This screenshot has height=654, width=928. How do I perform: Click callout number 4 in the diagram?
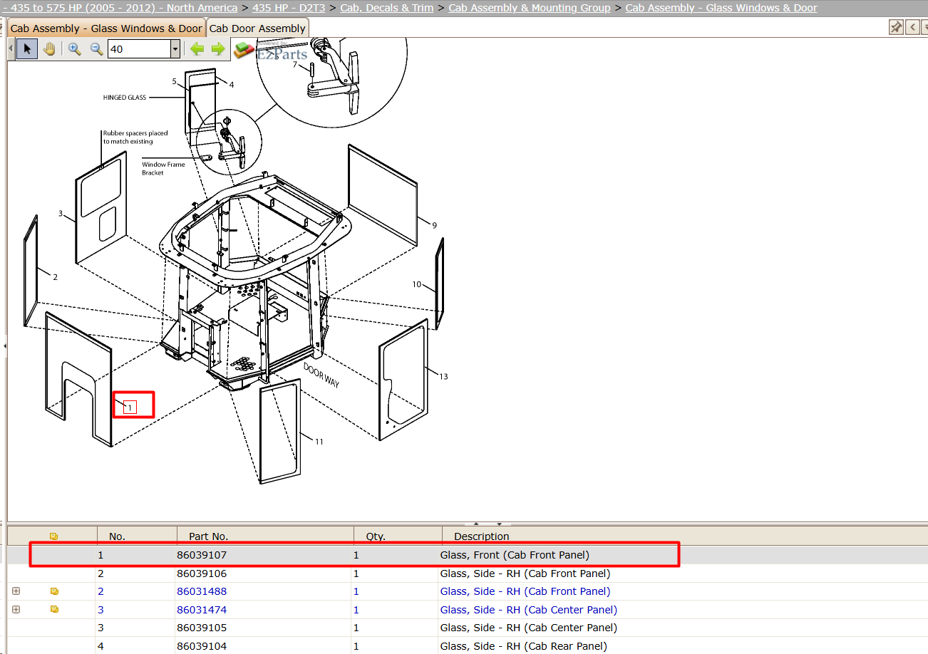pos(231,84)
